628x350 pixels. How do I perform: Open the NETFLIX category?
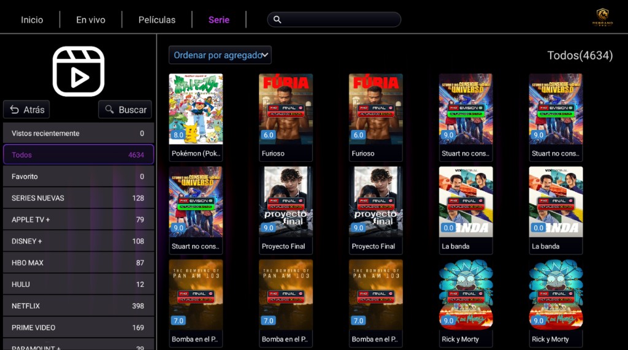[78, 306]
